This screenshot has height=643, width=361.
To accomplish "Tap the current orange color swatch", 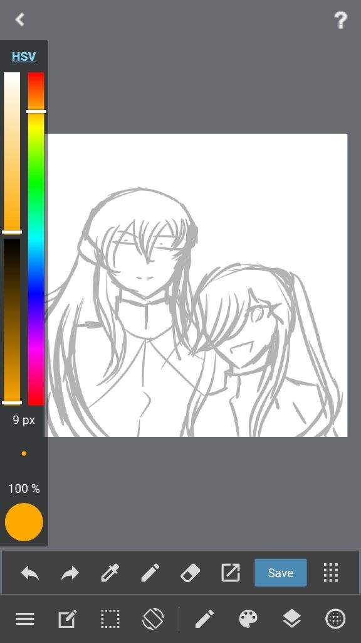I will (24, 522).
